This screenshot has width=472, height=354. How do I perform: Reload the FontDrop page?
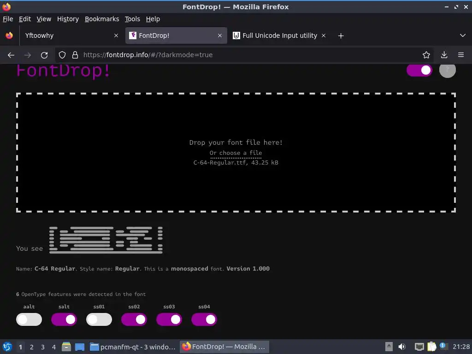click(44, 55)
